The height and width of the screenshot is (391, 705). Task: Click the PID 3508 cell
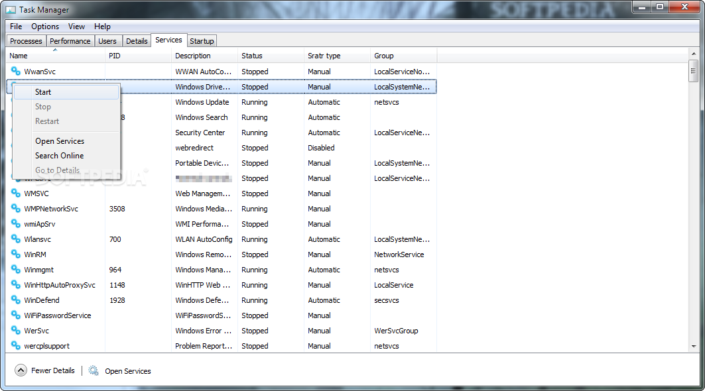tap(117, 209)
